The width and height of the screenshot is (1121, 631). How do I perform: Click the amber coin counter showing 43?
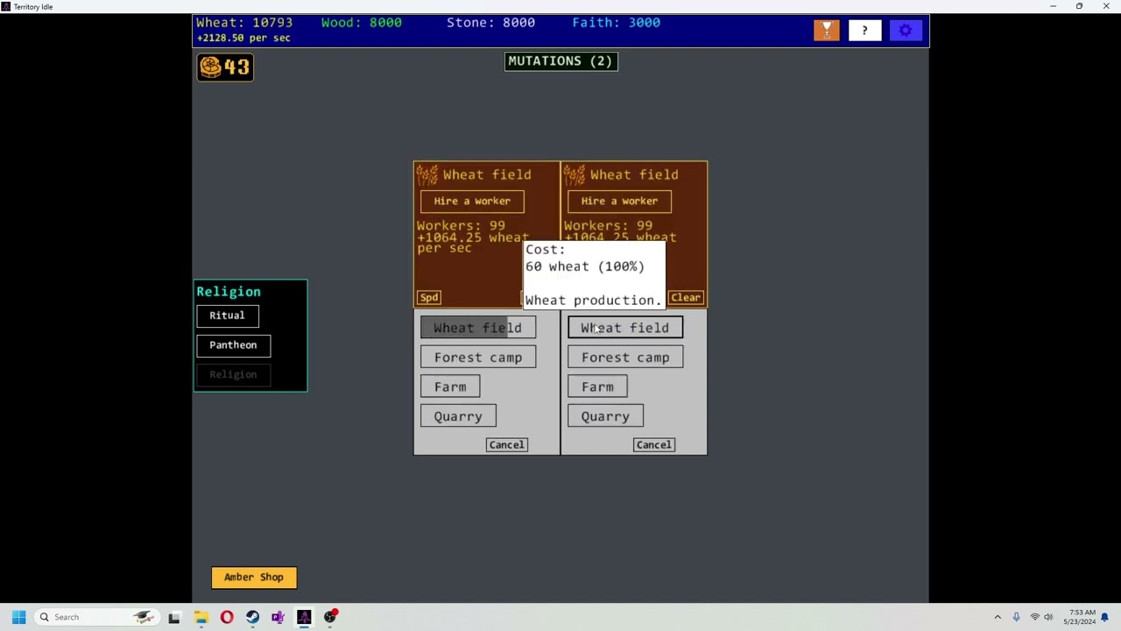point(225,67)
